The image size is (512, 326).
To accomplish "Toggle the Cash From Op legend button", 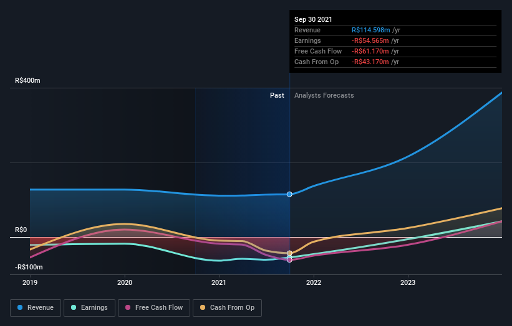I will (x=227, y=308).
